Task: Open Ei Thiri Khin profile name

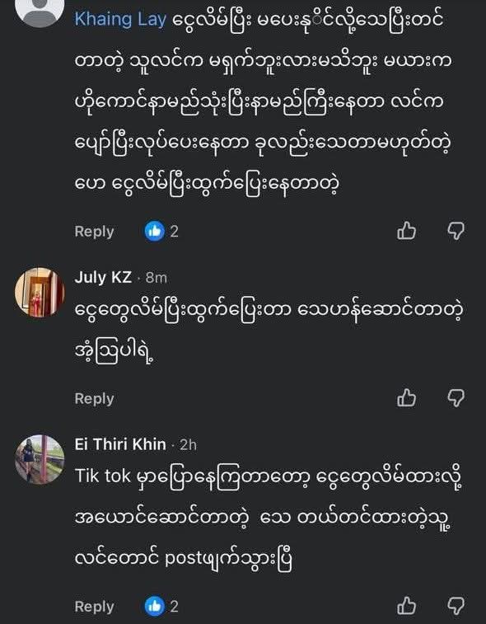Action: tap(120, 444)
